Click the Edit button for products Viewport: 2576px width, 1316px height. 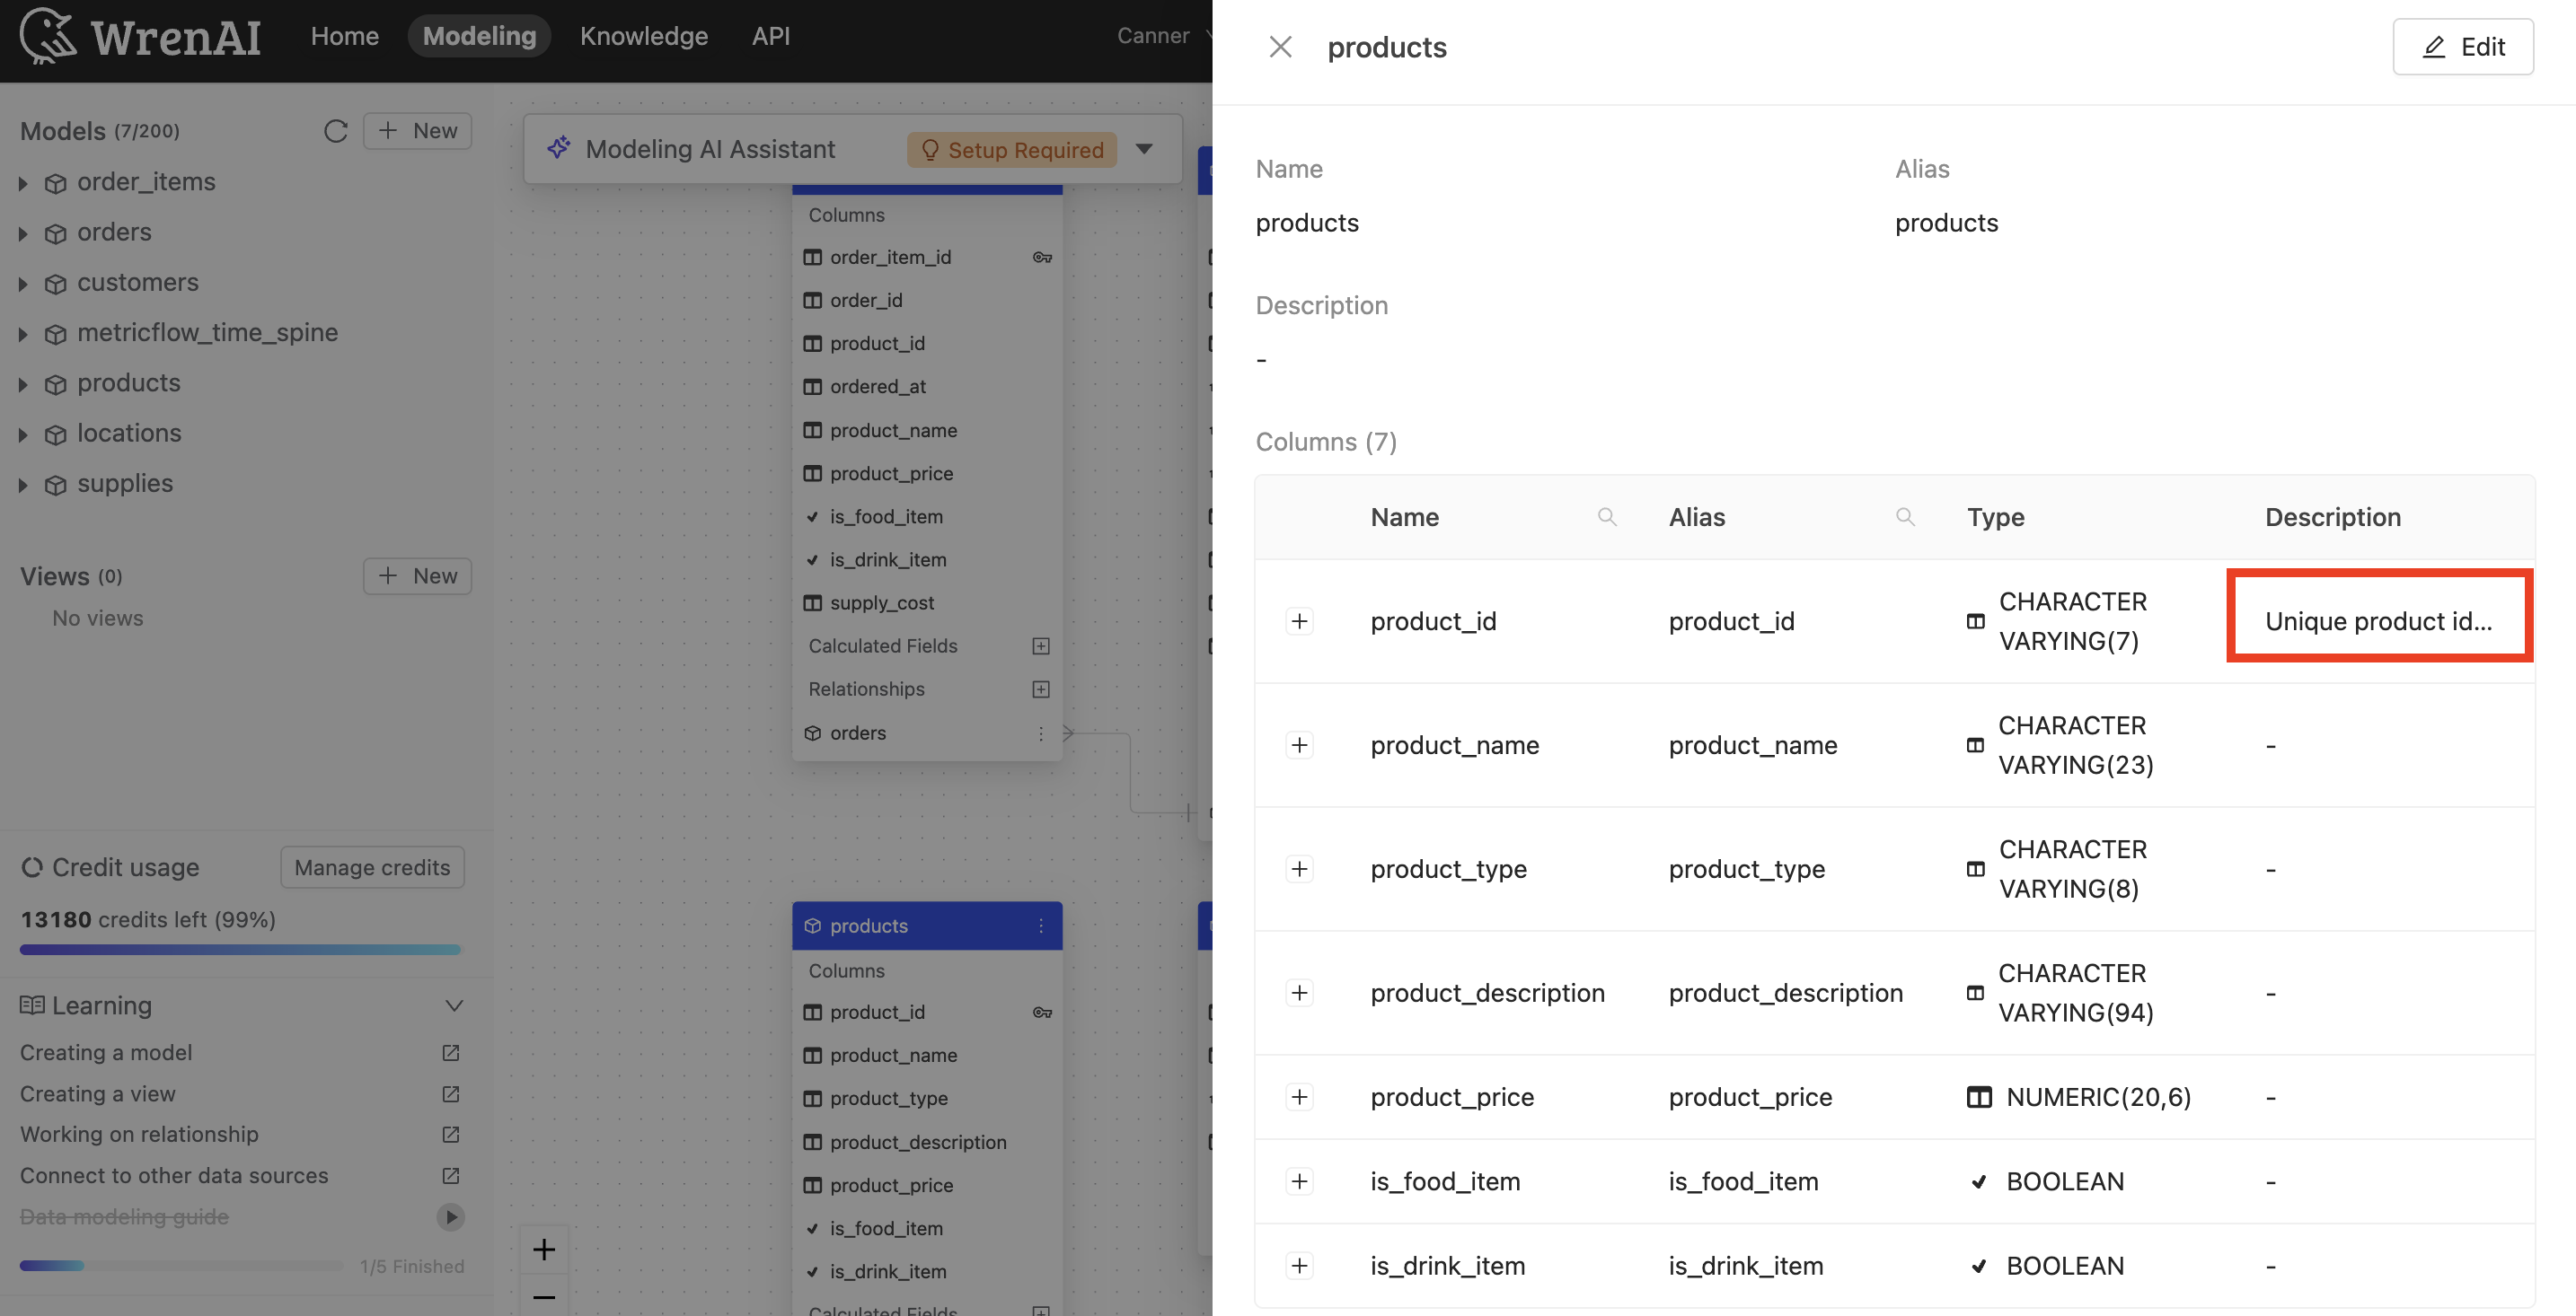(2462, 47)
